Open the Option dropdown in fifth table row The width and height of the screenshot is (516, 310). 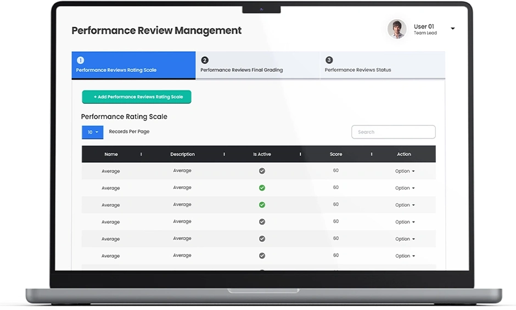pos(405,239)
